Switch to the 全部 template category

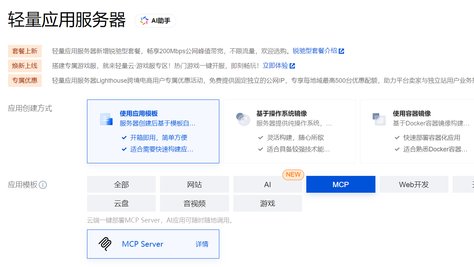click(121, 184)
